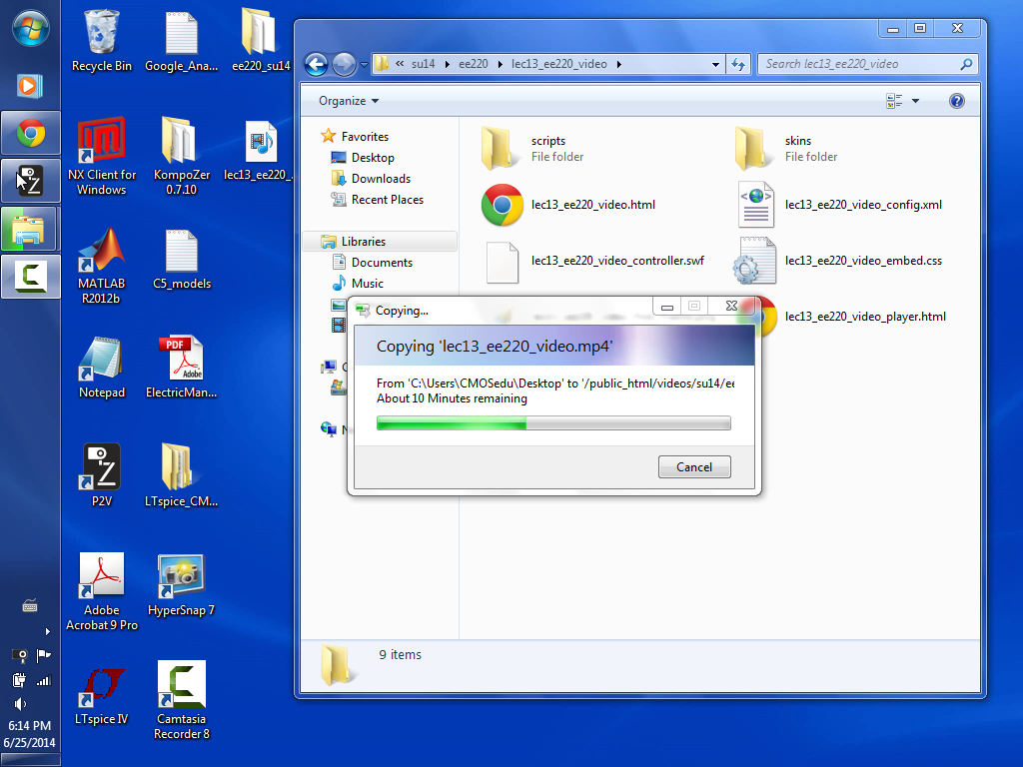This screenshot has height=767, width=1023.
Task: Open the clock and date display
Action: [x=29, y=734]
